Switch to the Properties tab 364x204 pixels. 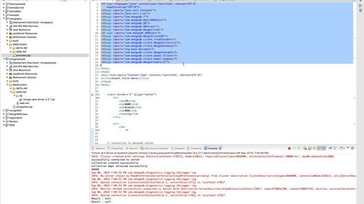[115, 148]
